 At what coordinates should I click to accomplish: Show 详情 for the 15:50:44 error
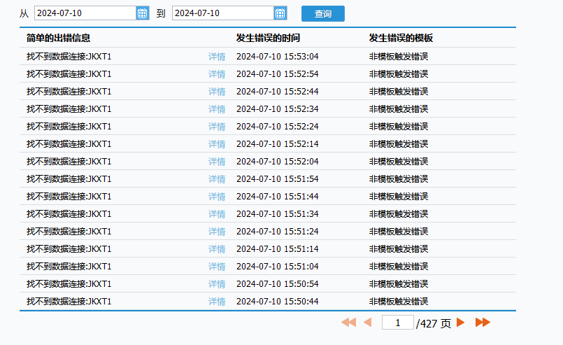point(217,302)
